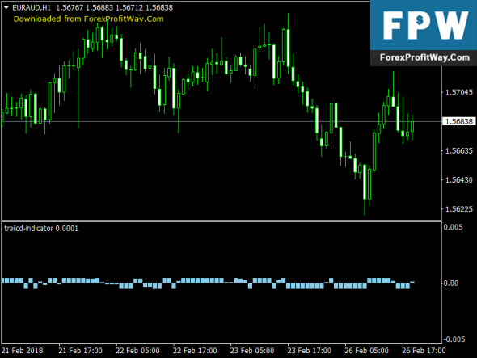The image size is (477, 358).
Task: Click the 23 Feb 05:00 time label
Action: 252,351
